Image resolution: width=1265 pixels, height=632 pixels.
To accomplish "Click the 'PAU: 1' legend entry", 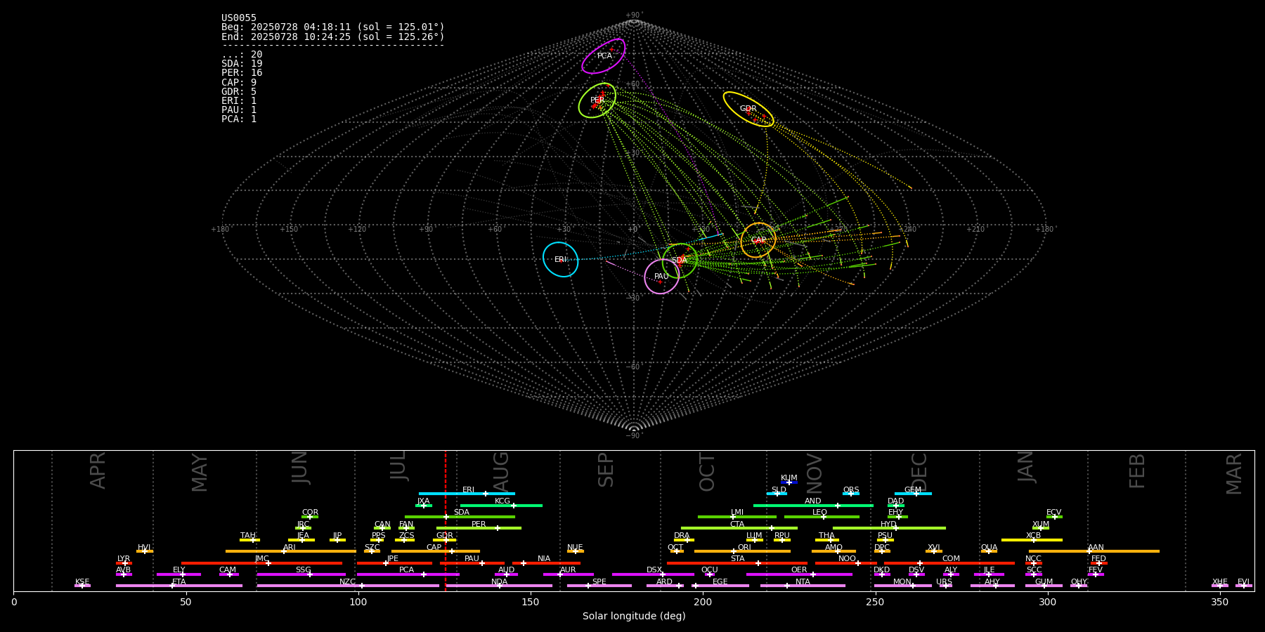I will (239, 110).
